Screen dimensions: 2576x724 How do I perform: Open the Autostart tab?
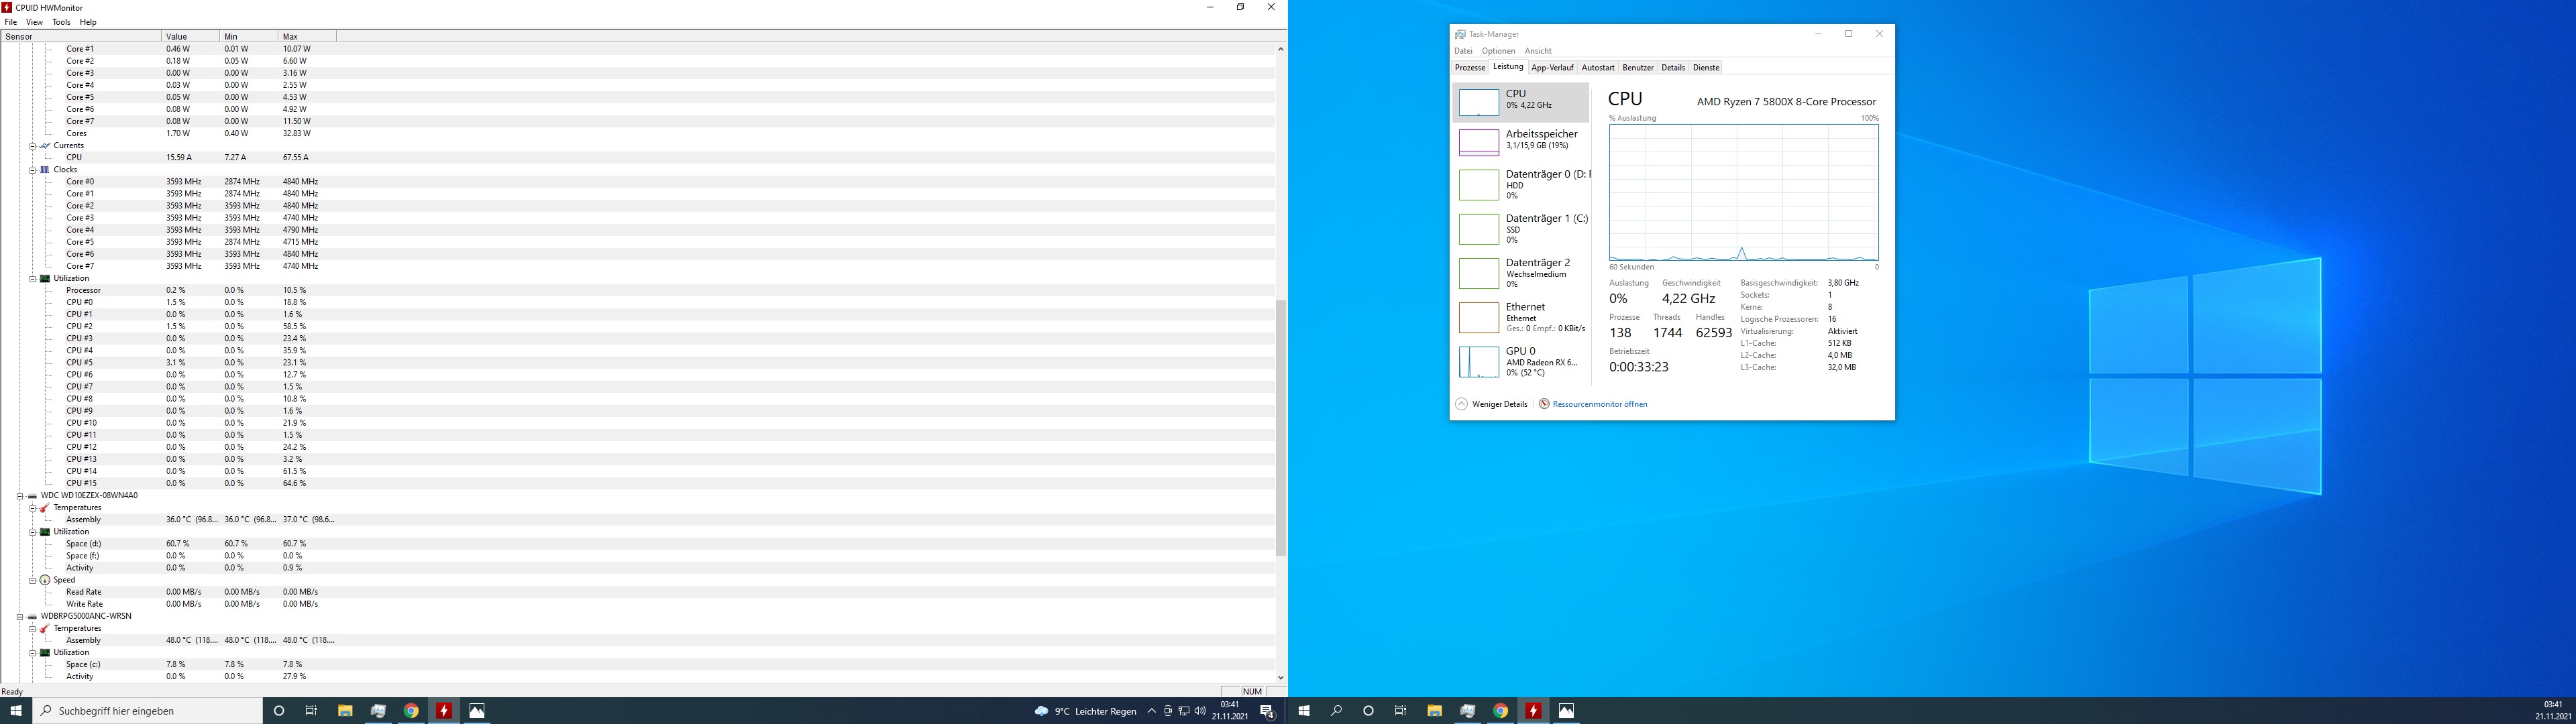pyautogui.click(x=1597, y=68)
